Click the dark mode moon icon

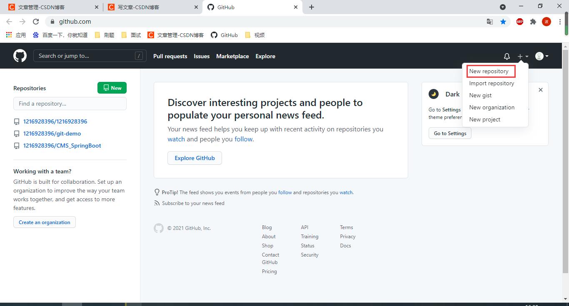tap(434, 94)
